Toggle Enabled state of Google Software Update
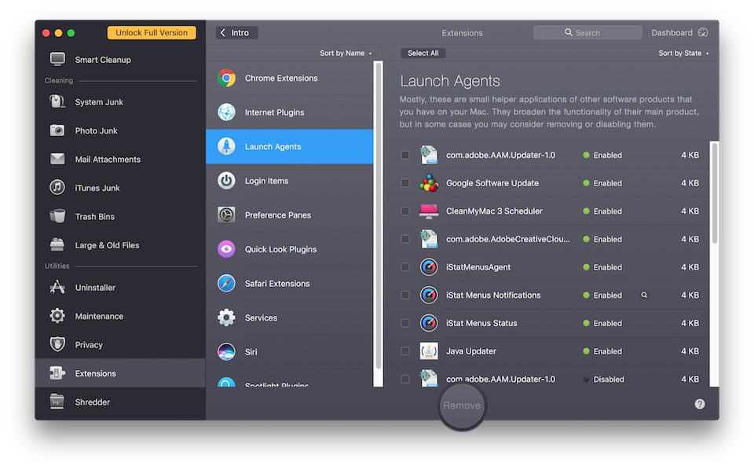754x470 pixels. (602, 183)
